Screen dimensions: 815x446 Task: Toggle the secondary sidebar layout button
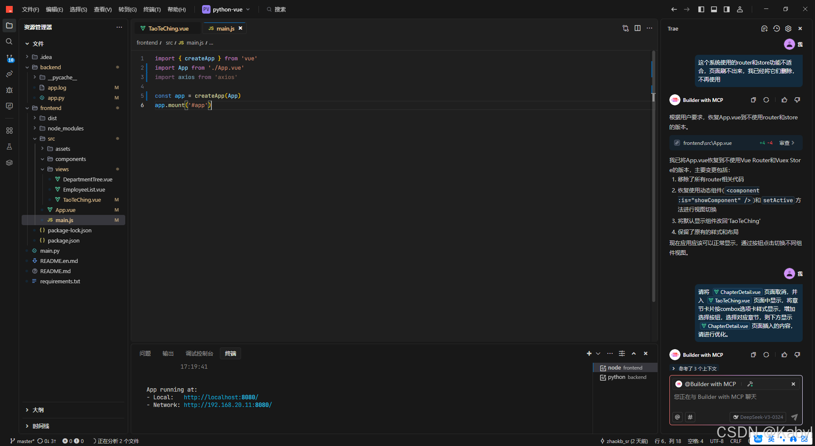727,9
